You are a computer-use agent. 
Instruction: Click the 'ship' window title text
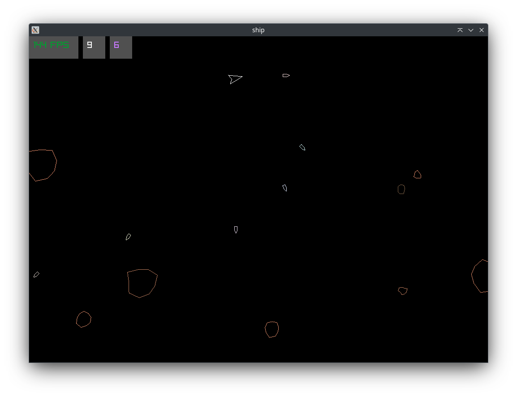pyautogui.click(x=258, y=30)
